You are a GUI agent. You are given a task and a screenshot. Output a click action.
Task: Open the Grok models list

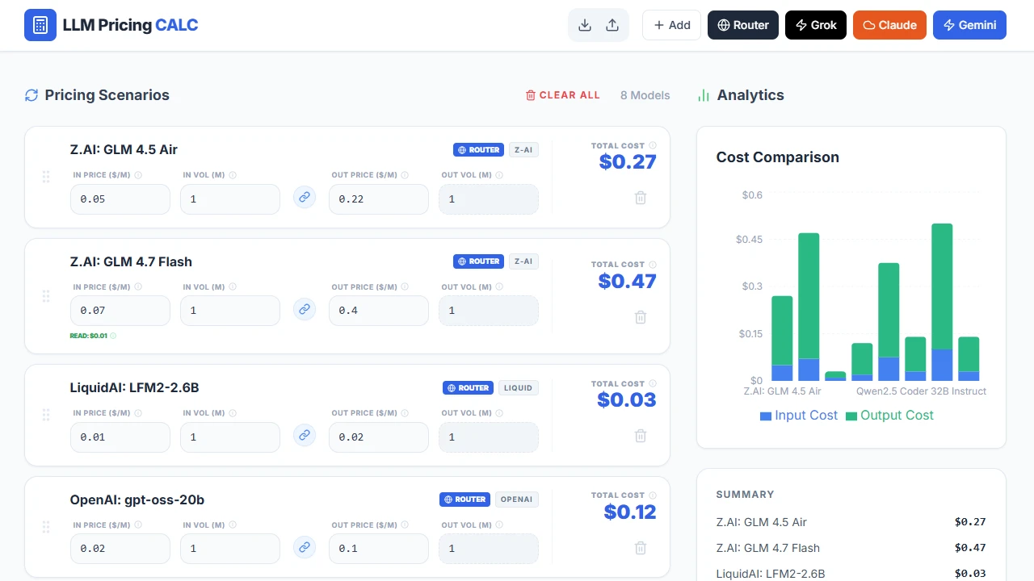(816, 25)
